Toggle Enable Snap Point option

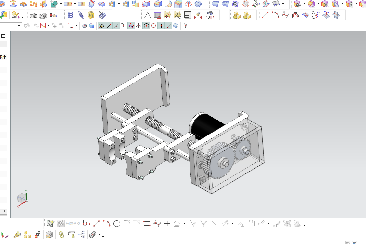tap(101, 26)
